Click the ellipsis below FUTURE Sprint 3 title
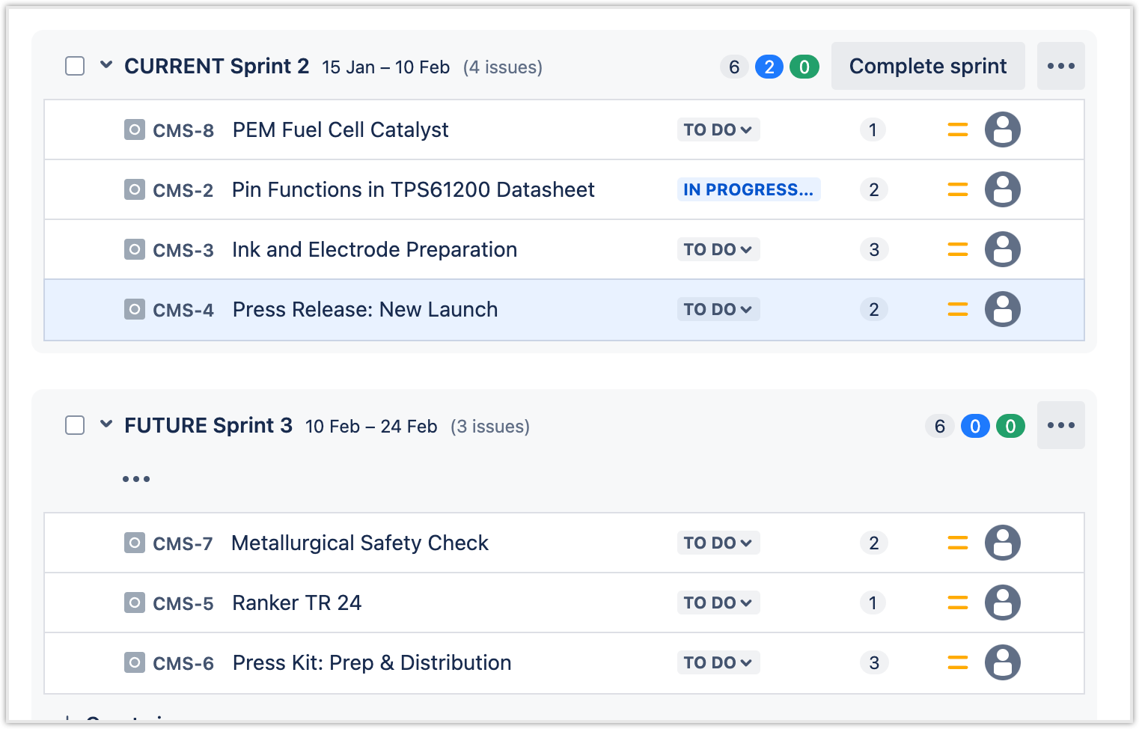Image resolution: width=1139 pixels, height=729 pixels. tap(136, 478)
